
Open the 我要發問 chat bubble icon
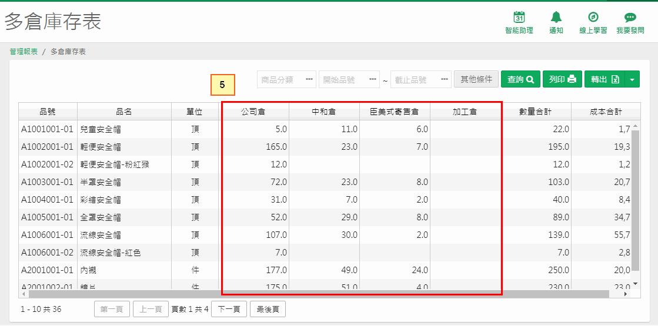[630, 17]
